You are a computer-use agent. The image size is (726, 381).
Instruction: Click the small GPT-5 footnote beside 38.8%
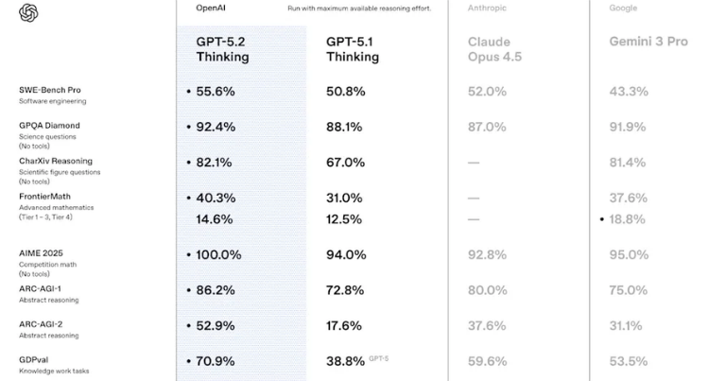(380, 358)
